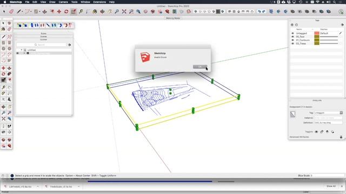Click the active Scale tool in top toolbar

[x=74, y=11]
